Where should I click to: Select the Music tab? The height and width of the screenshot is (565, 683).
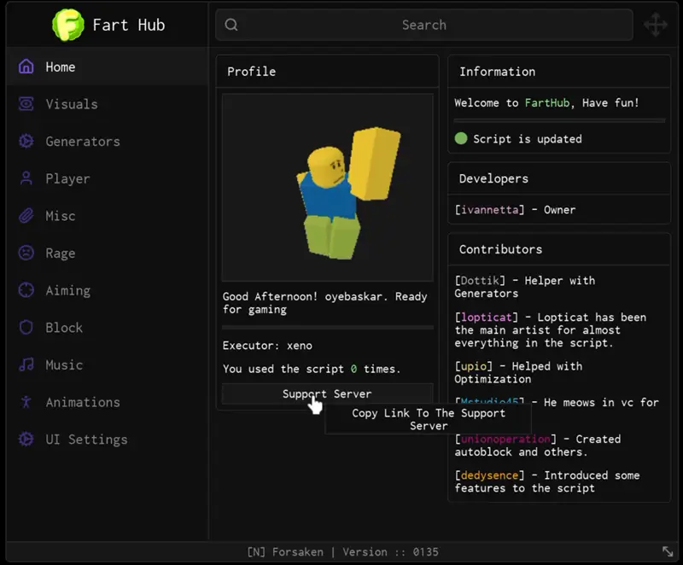tap(108, 364)
